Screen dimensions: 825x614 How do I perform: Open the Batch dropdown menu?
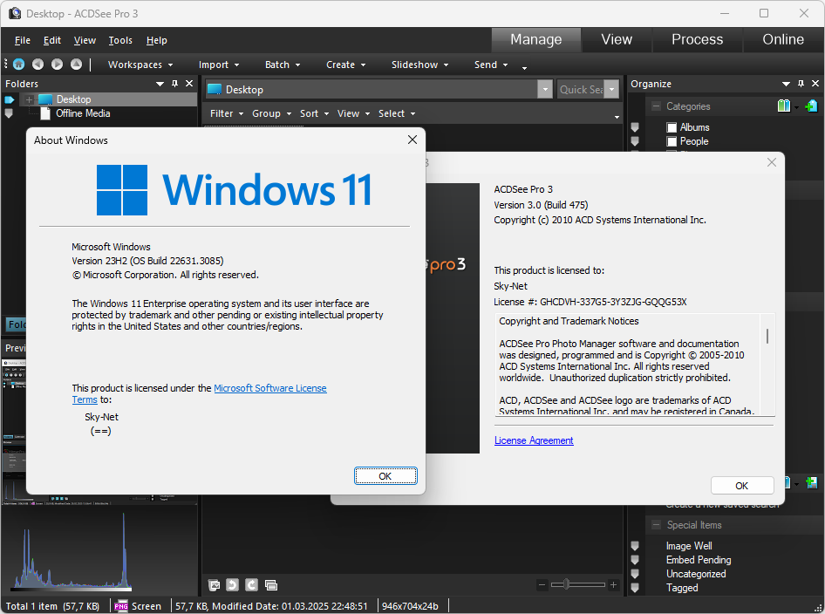pos(283,65)
